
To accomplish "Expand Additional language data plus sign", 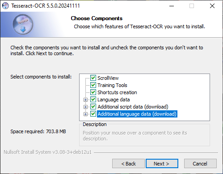I will pyautogui.click(x=85, y=114).
